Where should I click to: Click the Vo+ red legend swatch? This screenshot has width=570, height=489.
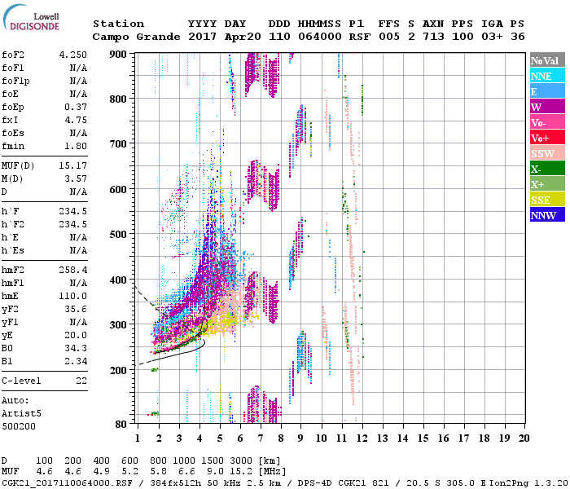point(547,138)
